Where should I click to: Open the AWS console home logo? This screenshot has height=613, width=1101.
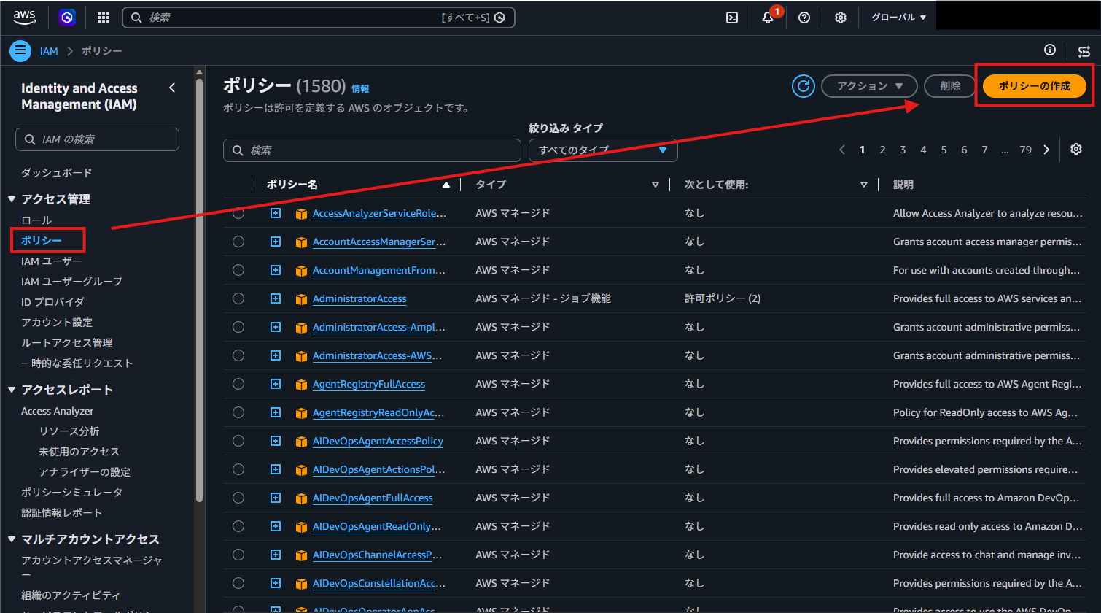point(24,18)
